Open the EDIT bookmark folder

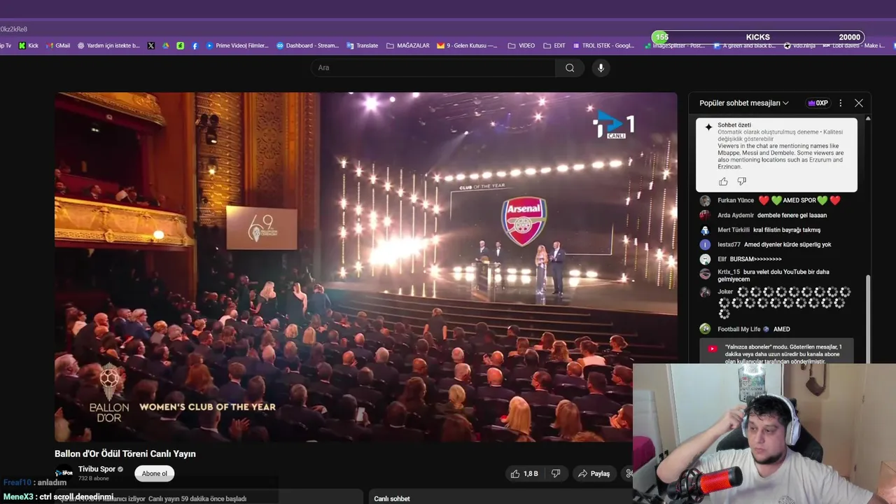tap(554, 45)
